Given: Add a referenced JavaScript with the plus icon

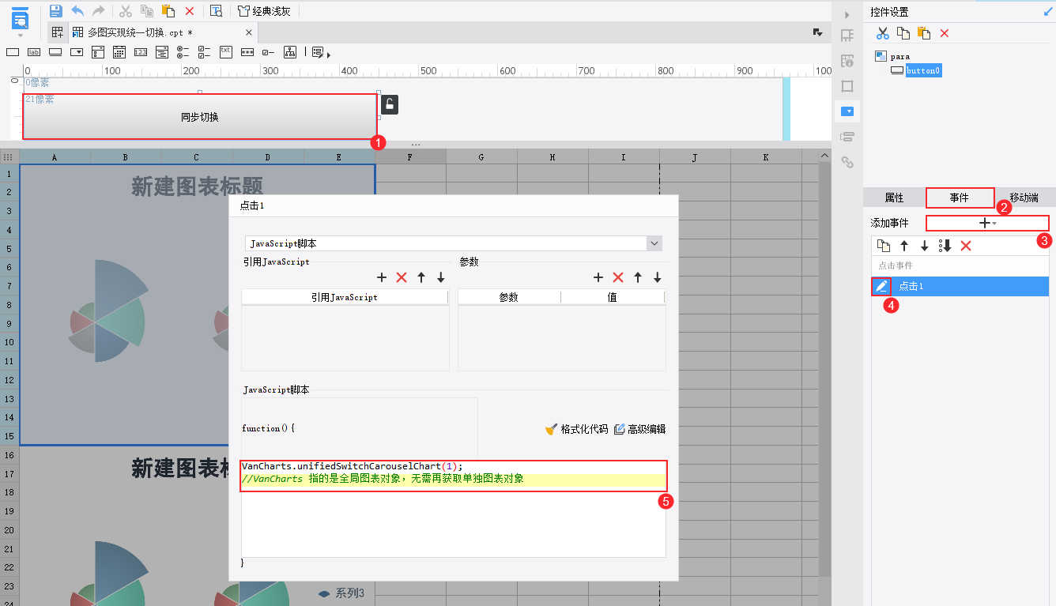Looking at the screenshot, I should (x=383, y=277).
